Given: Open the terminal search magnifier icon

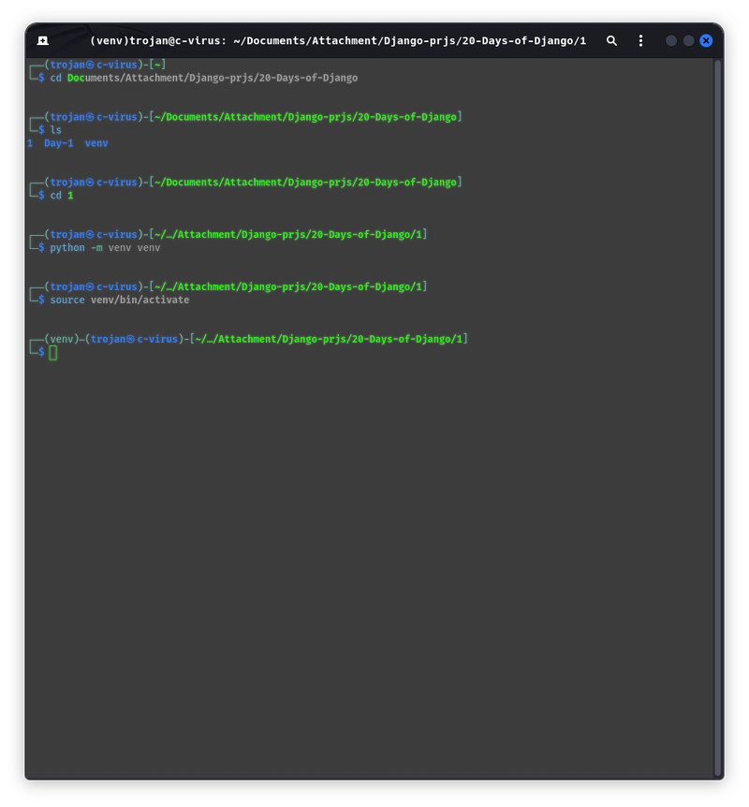Looking at the screenshot, I should coord(611,40).
